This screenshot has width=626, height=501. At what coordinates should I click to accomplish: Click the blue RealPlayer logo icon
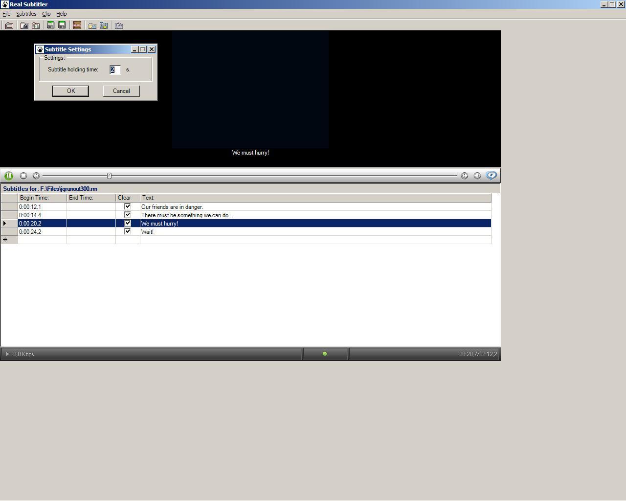492,175
